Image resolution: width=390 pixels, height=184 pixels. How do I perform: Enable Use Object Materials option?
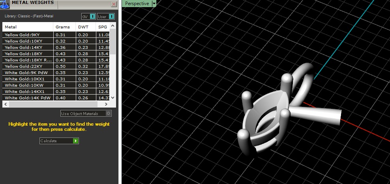point(86,113)
